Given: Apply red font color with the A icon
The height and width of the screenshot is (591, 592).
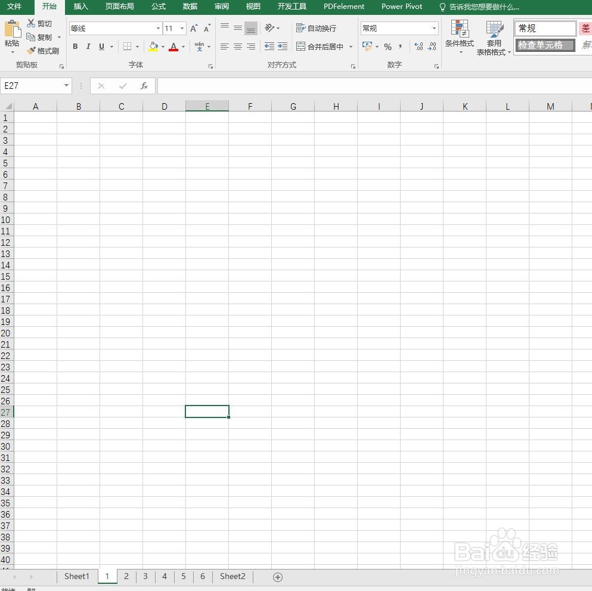Looking at the screenshot, I should (173, 47).
